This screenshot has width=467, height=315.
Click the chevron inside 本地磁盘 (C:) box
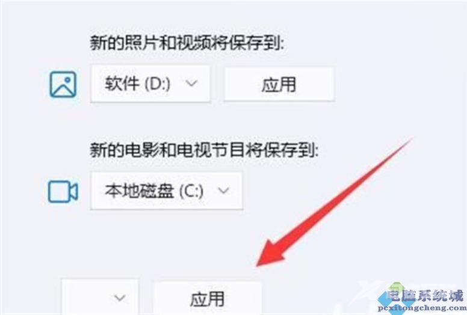224,190
